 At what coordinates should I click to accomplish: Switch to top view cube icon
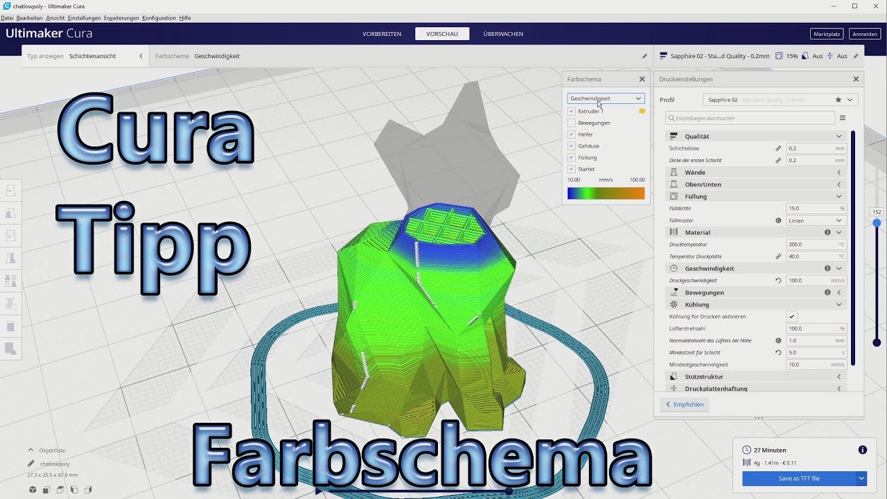pyautogui.click(x=60, y=490)
